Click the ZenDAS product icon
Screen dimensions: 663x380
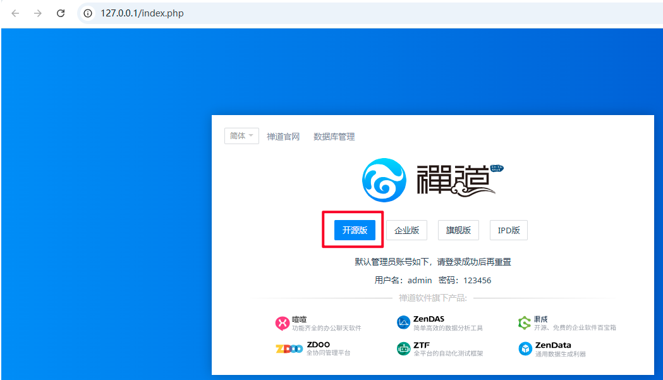pos(403,322)
